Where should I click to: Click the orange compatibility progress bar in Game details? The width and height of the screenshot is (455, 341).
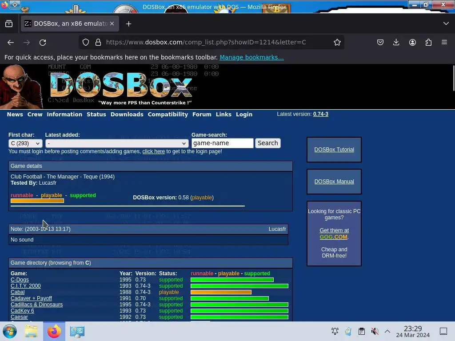click(x=37, y=201)
